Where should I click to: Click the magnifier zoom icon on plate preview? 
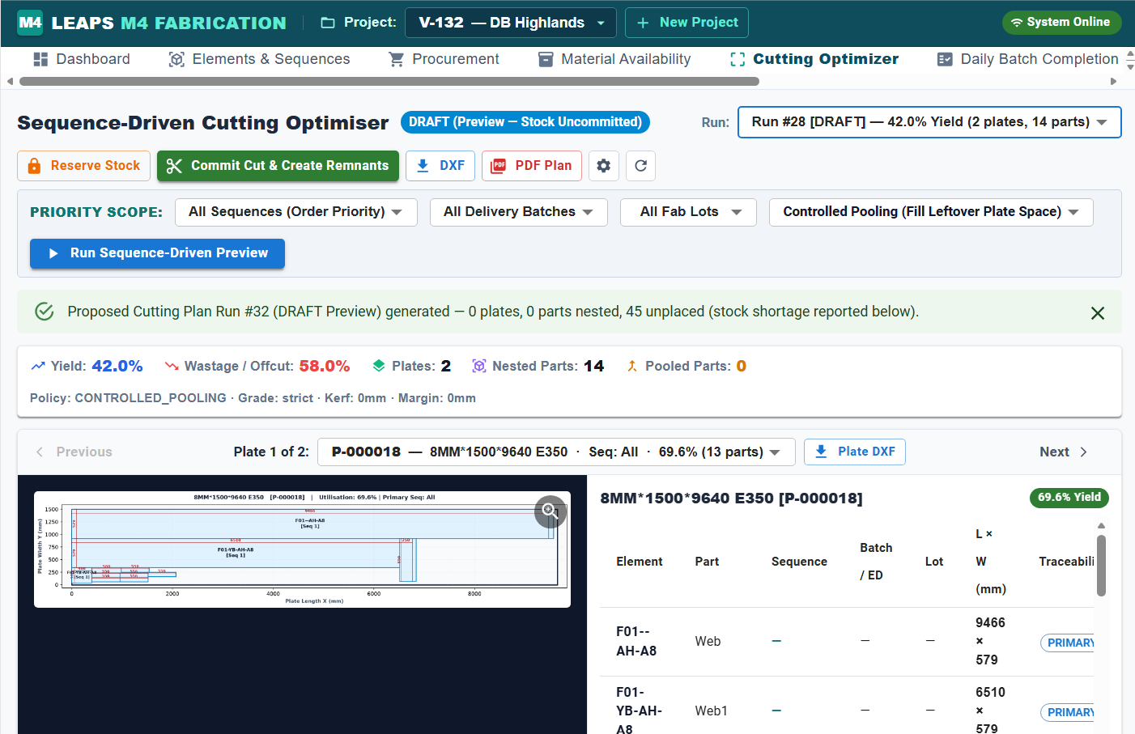550,511
